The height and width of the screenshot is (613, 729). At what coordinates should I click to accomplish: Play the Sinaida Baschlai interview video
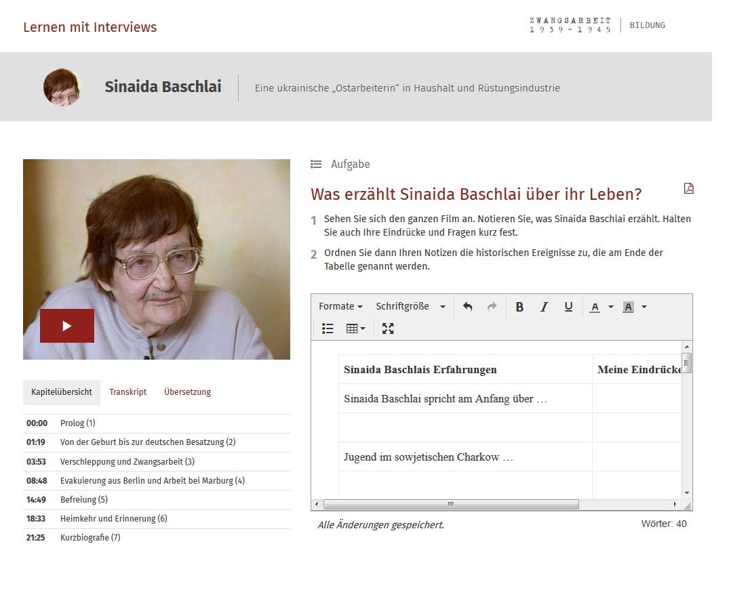(67, 326)
